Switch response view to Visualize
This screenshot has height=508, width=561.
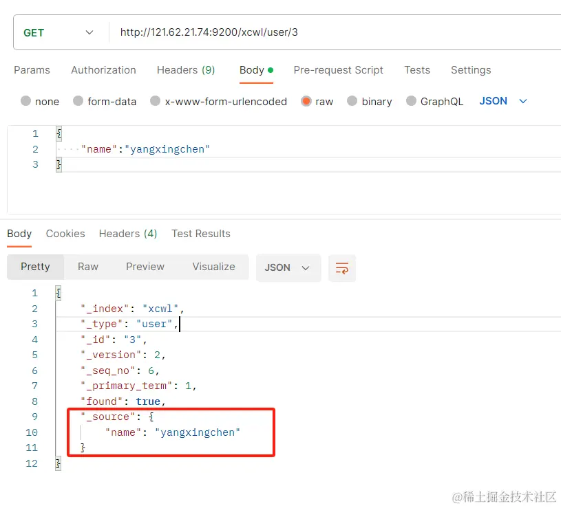click(213, 267)
